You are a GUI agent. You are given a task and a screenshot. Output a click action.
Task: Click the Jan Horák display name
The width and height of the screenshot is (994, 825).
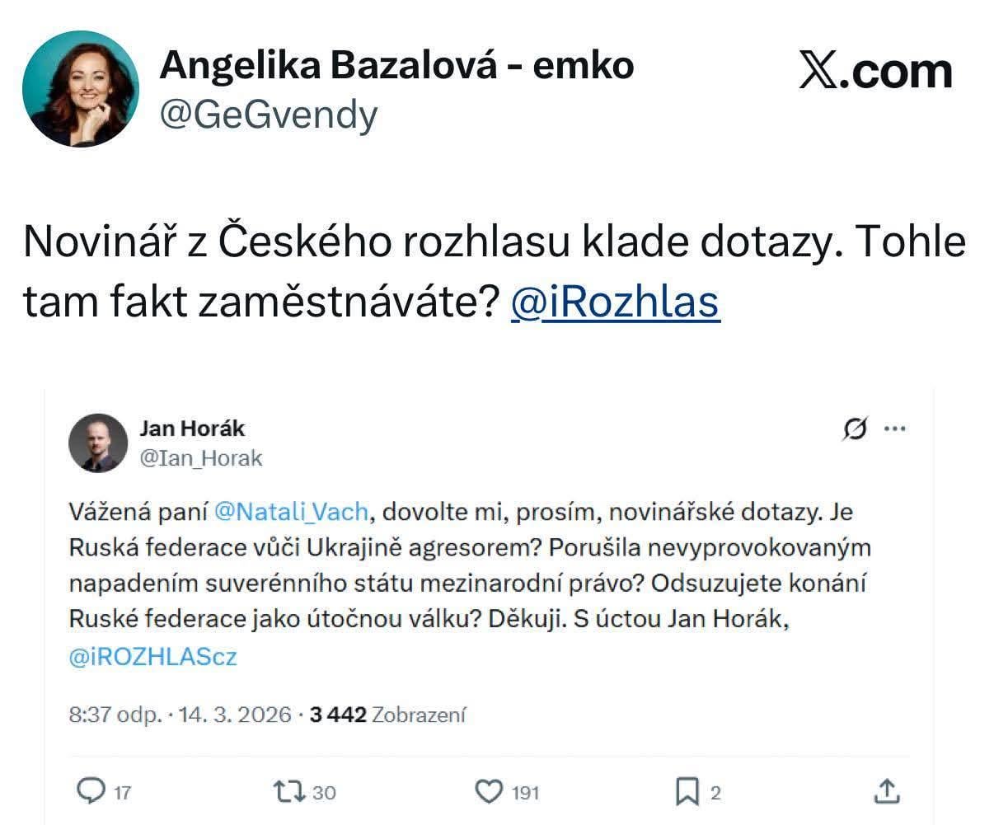pos(192,429)
